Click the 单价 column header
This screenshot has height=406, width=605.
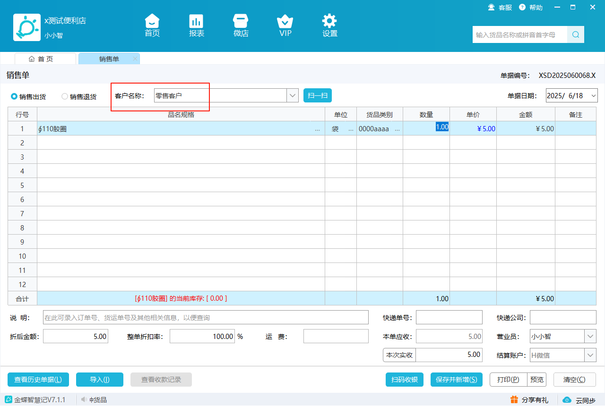(473, 115)
